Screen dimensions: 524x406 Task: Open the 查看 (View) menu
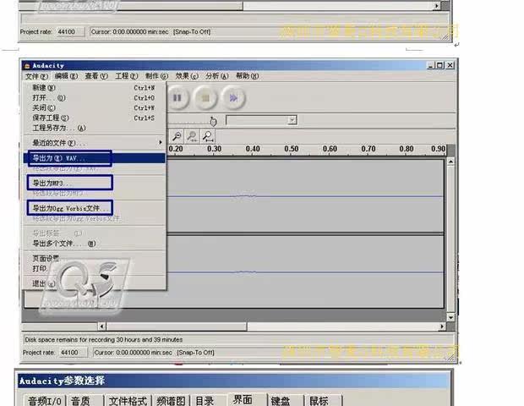pyautogui.click(x=96, y=76)
